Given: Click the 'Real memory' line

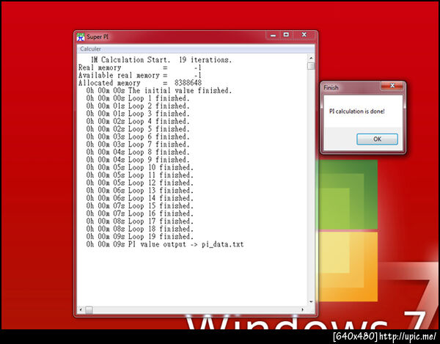Looking at the screenshot, I should (140, 67).
